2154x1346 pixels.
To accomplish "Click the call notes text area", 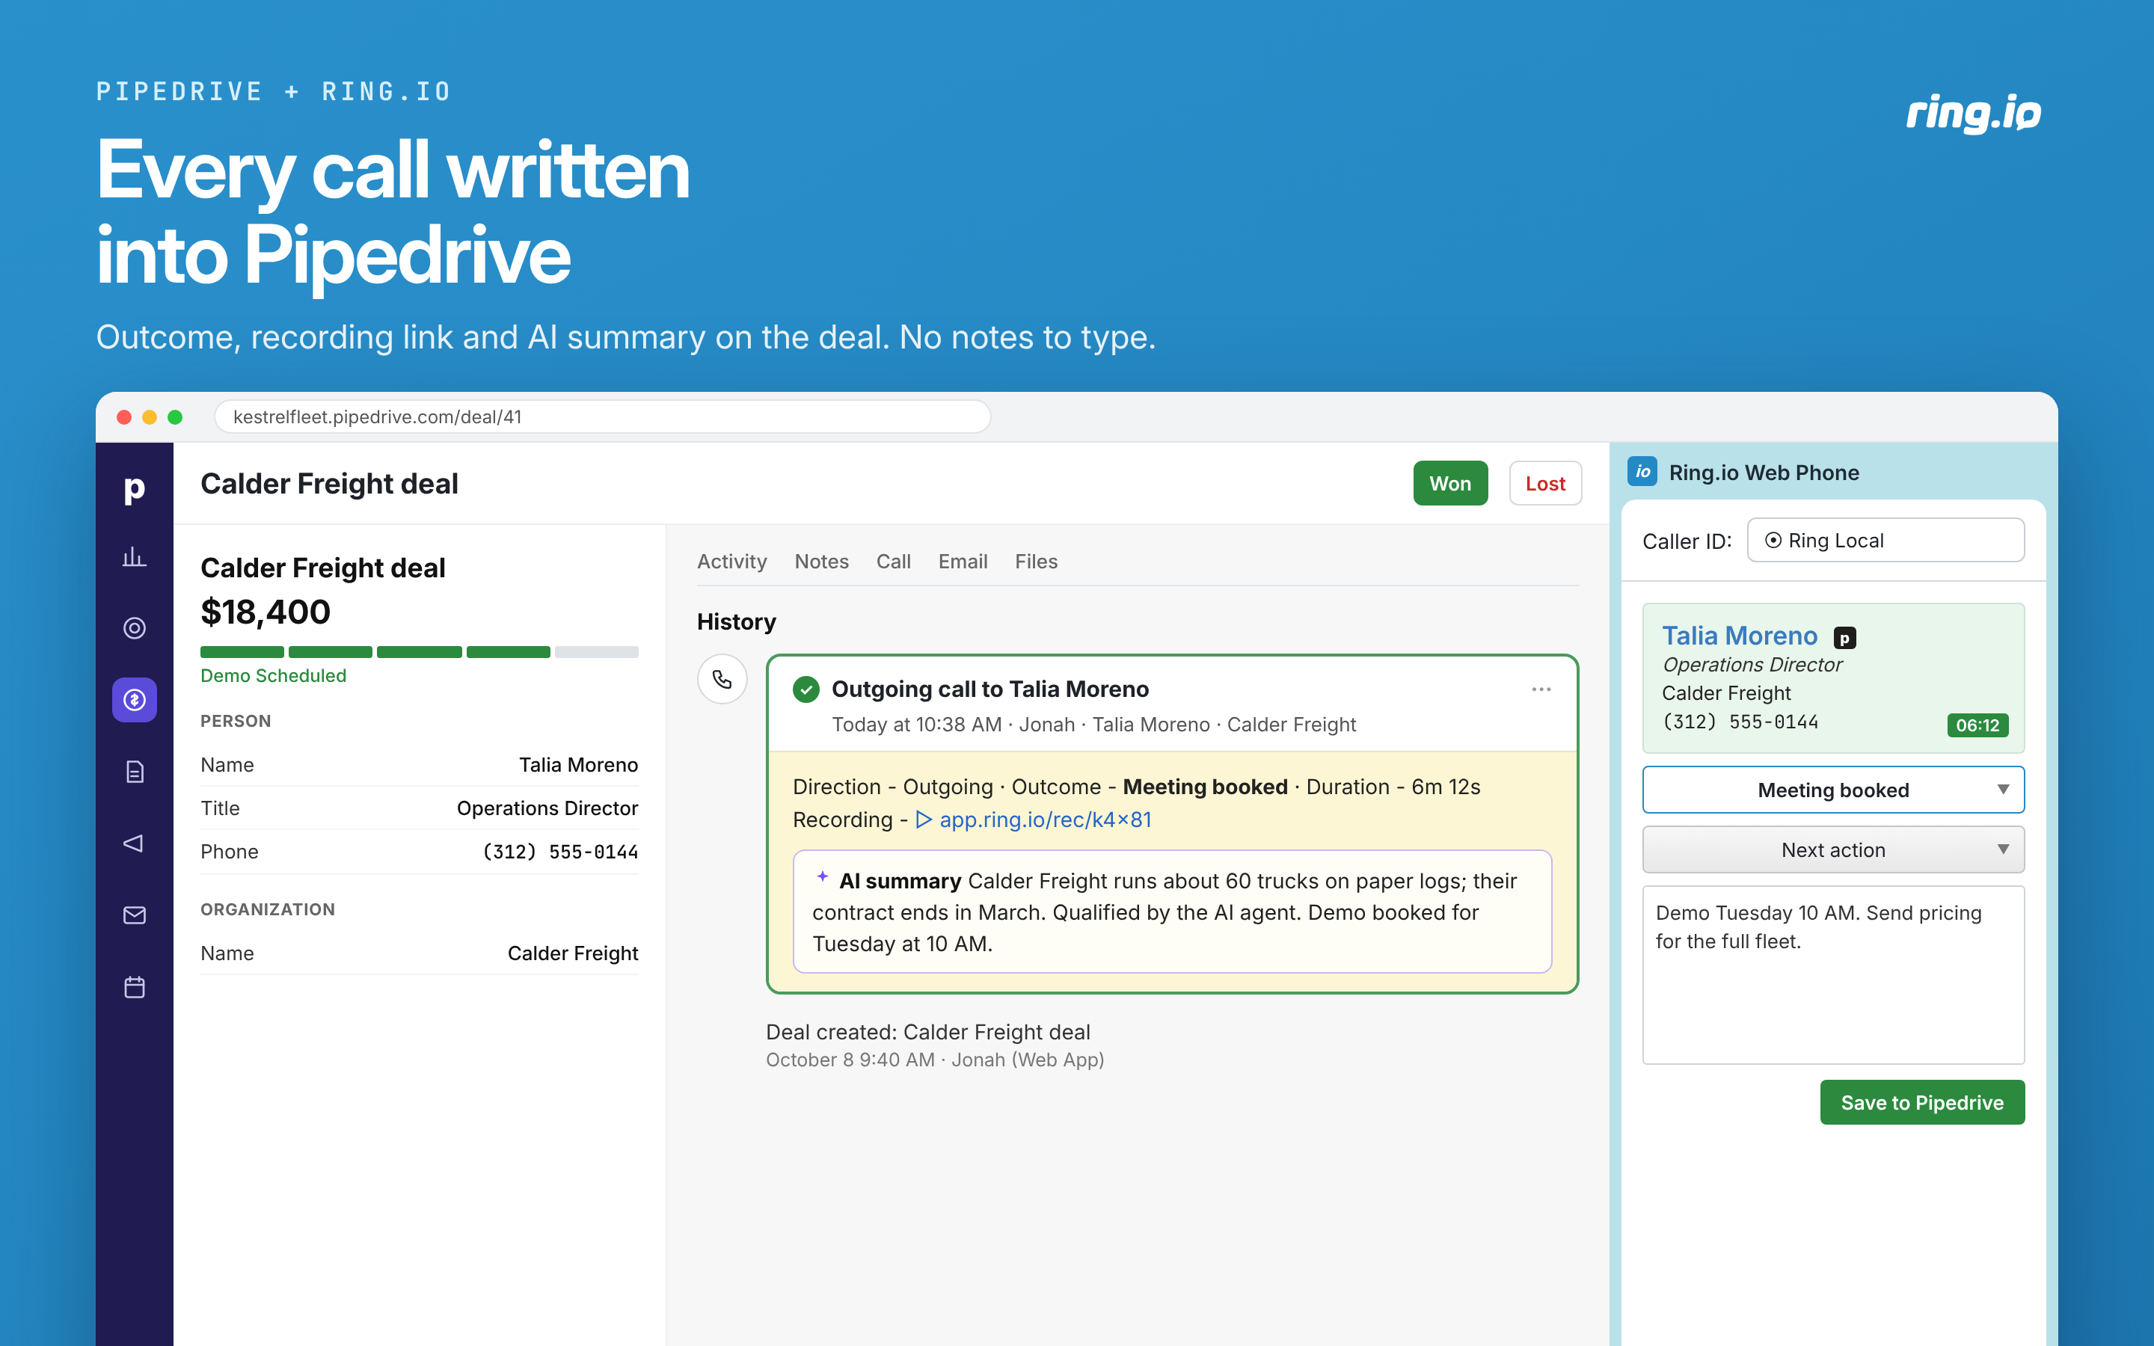I will coord(1832,975).
